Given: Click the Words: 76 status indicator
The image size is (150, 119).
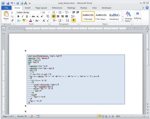Looking at the screenshot, I should [22, 116].
